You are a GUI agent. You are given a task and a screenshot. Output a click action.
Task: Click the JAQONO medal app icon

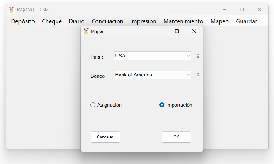point(11,10)
